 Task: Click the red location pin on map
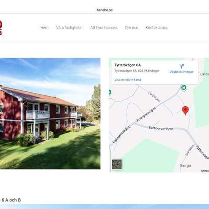[x=185, y=111]
